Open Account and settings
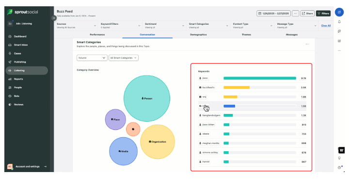The width and height of the screenshot is (350, 190). (27, 167)
